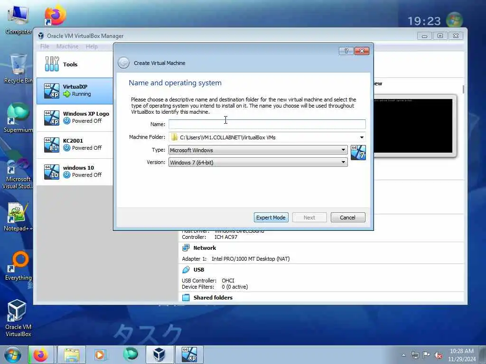
Task: Click the Action Center flag tray icon
Action: 427,355
